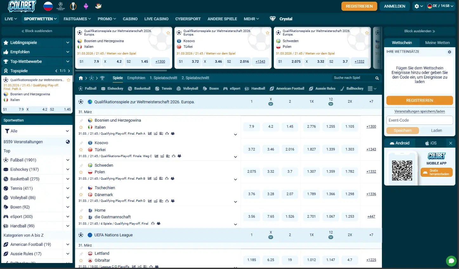Open the Tennis sports category
Screen dimensions: 459x269
tap(166, 88)
